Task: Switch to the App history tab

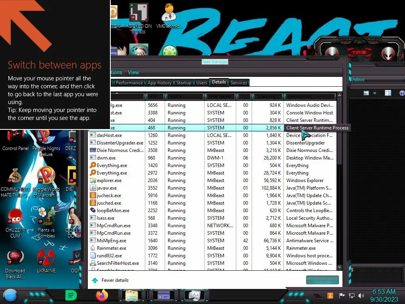Action: coord(159,82)
